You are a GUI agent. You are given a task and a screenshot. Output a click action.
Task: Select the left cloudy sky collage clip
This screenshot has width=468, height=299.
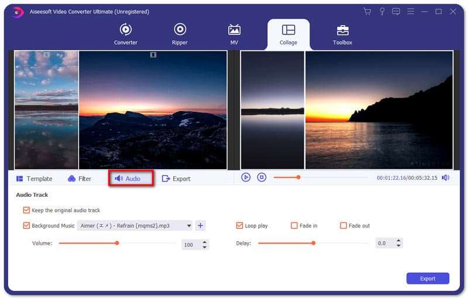coord(46,110)
